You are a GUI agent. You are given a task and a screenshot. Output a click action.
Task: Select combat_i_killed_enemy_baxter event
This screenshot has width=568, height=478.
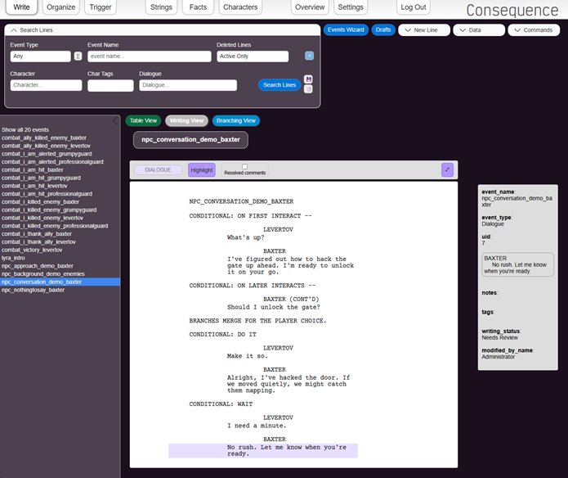click(40, 201)
